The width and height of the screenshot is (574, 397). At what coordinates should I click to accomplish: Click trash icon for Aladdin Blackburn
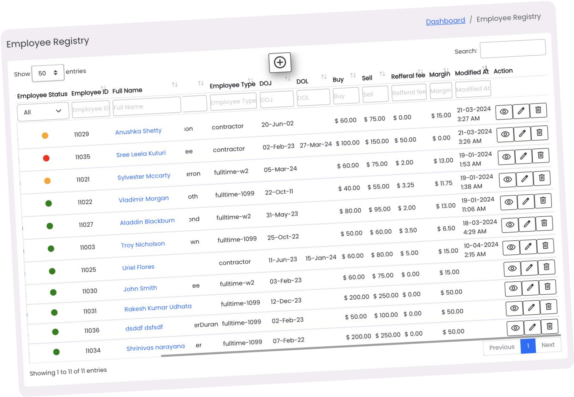pos(543,201)
